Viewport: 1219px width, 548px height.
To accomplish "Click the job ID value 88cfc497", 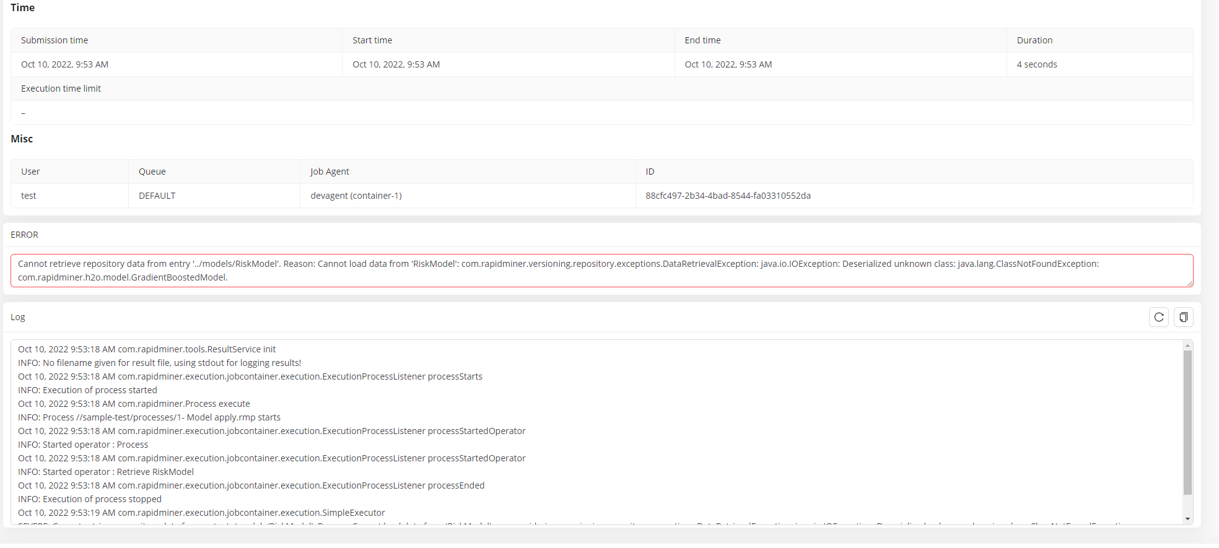I will [x=728, y=196].
